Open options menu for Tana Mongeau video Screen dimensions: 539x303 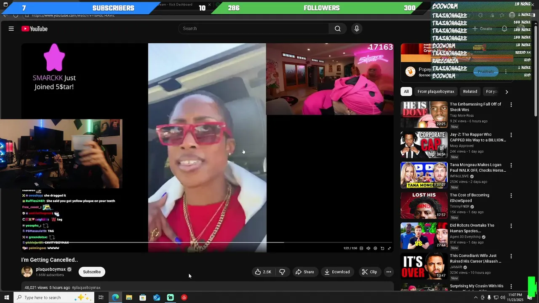click(511, 165)
